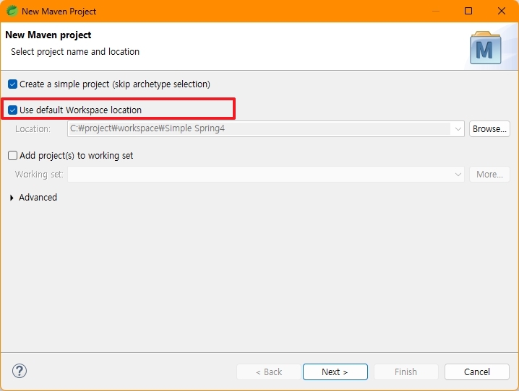Screen dimensions: 519x391
Task: Minimize the New Maven Project window
Action: click(x=436, y=11)
